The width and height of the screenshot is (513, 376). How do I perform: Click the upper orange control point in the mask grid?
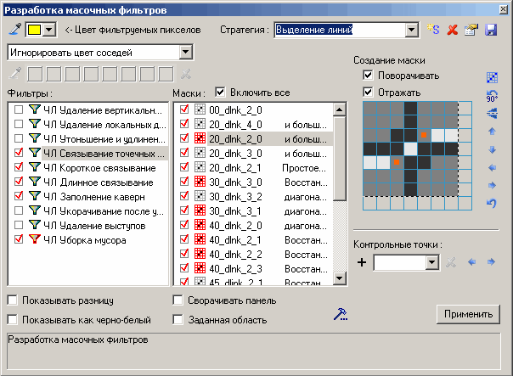click(424, 135)
